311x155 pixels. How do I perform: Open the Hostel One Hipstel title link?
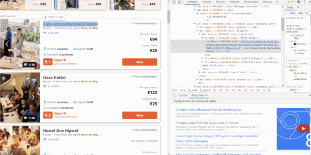(60, 130)
